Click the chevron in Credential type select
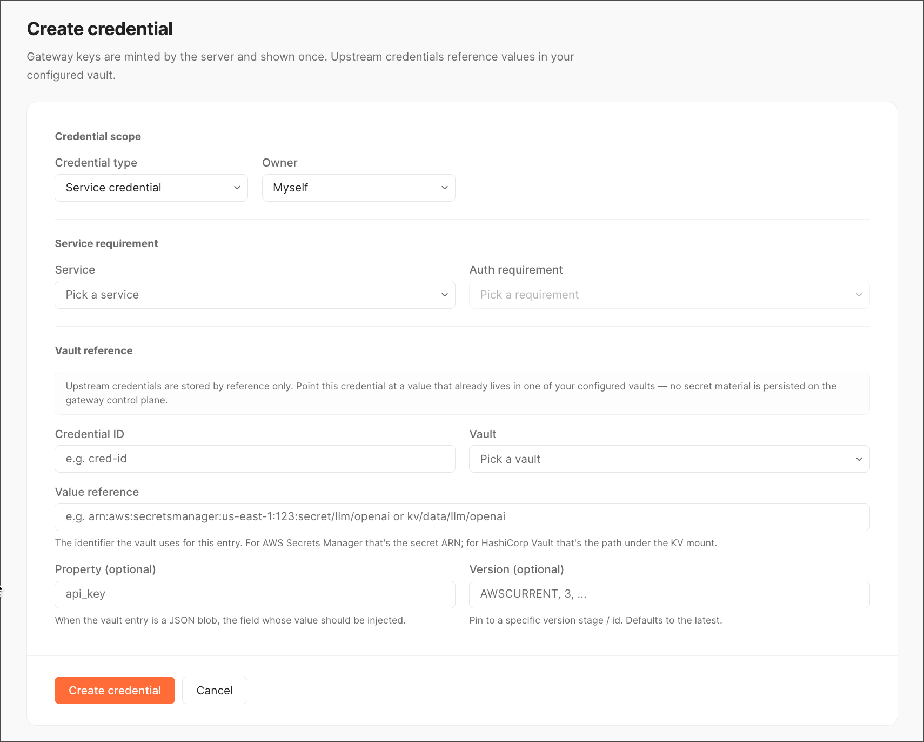 click(x=237, y=188)
